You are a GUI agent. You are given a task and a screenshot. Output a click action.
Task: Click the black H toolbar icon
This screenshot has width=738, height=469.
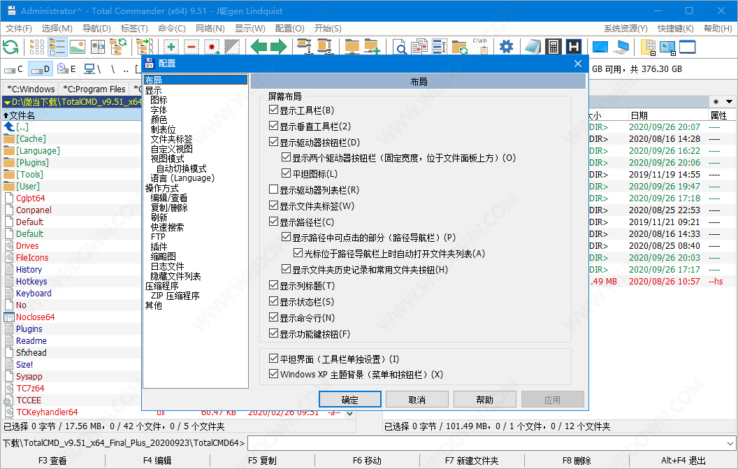(574, 47)
